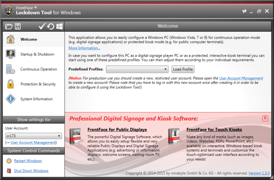Image resolution: width=274 pixels, height=180 pixels.
Task: Click the Shut Down Windows icon
Action: click(9, 171)
